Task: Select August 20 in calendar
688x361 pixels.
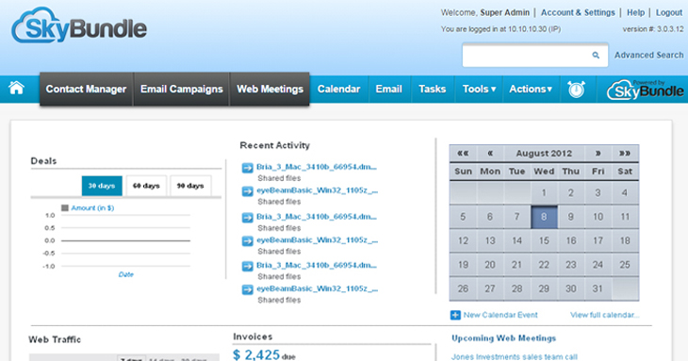Action: pyautogui.click(x=490, y=265)
